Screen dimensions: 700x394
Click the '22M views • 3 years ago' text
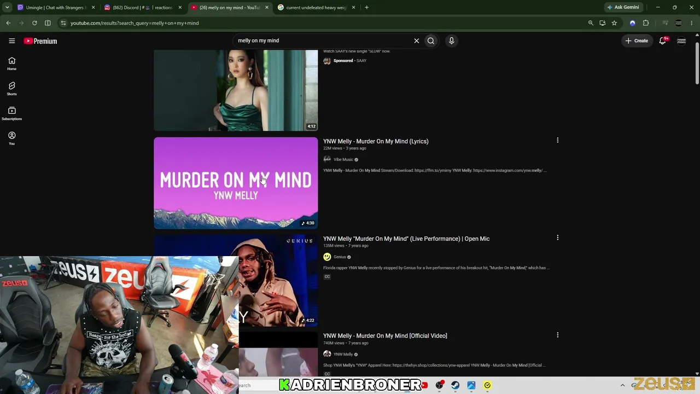point(345,148)
